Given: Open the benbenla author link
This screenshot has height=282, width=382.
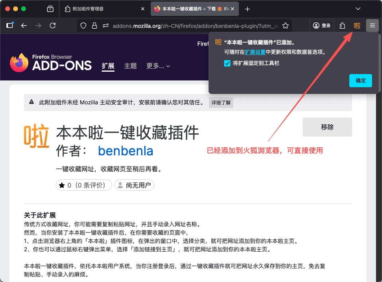Looking at the screenshot, I should 126,151.
